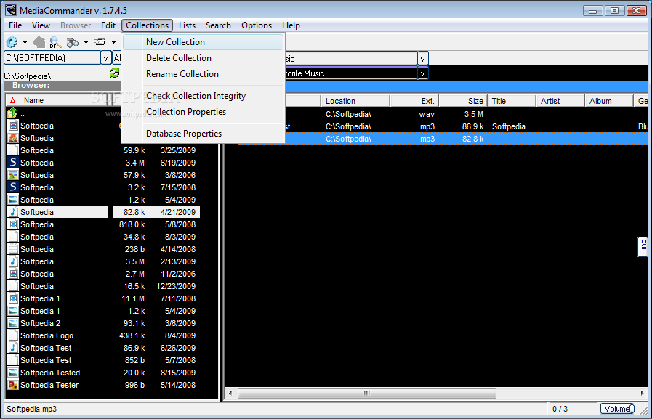This screenshot has height=419, width=652.
Task: Click the gray home-shaped toolbar icon
Action: 39,42
